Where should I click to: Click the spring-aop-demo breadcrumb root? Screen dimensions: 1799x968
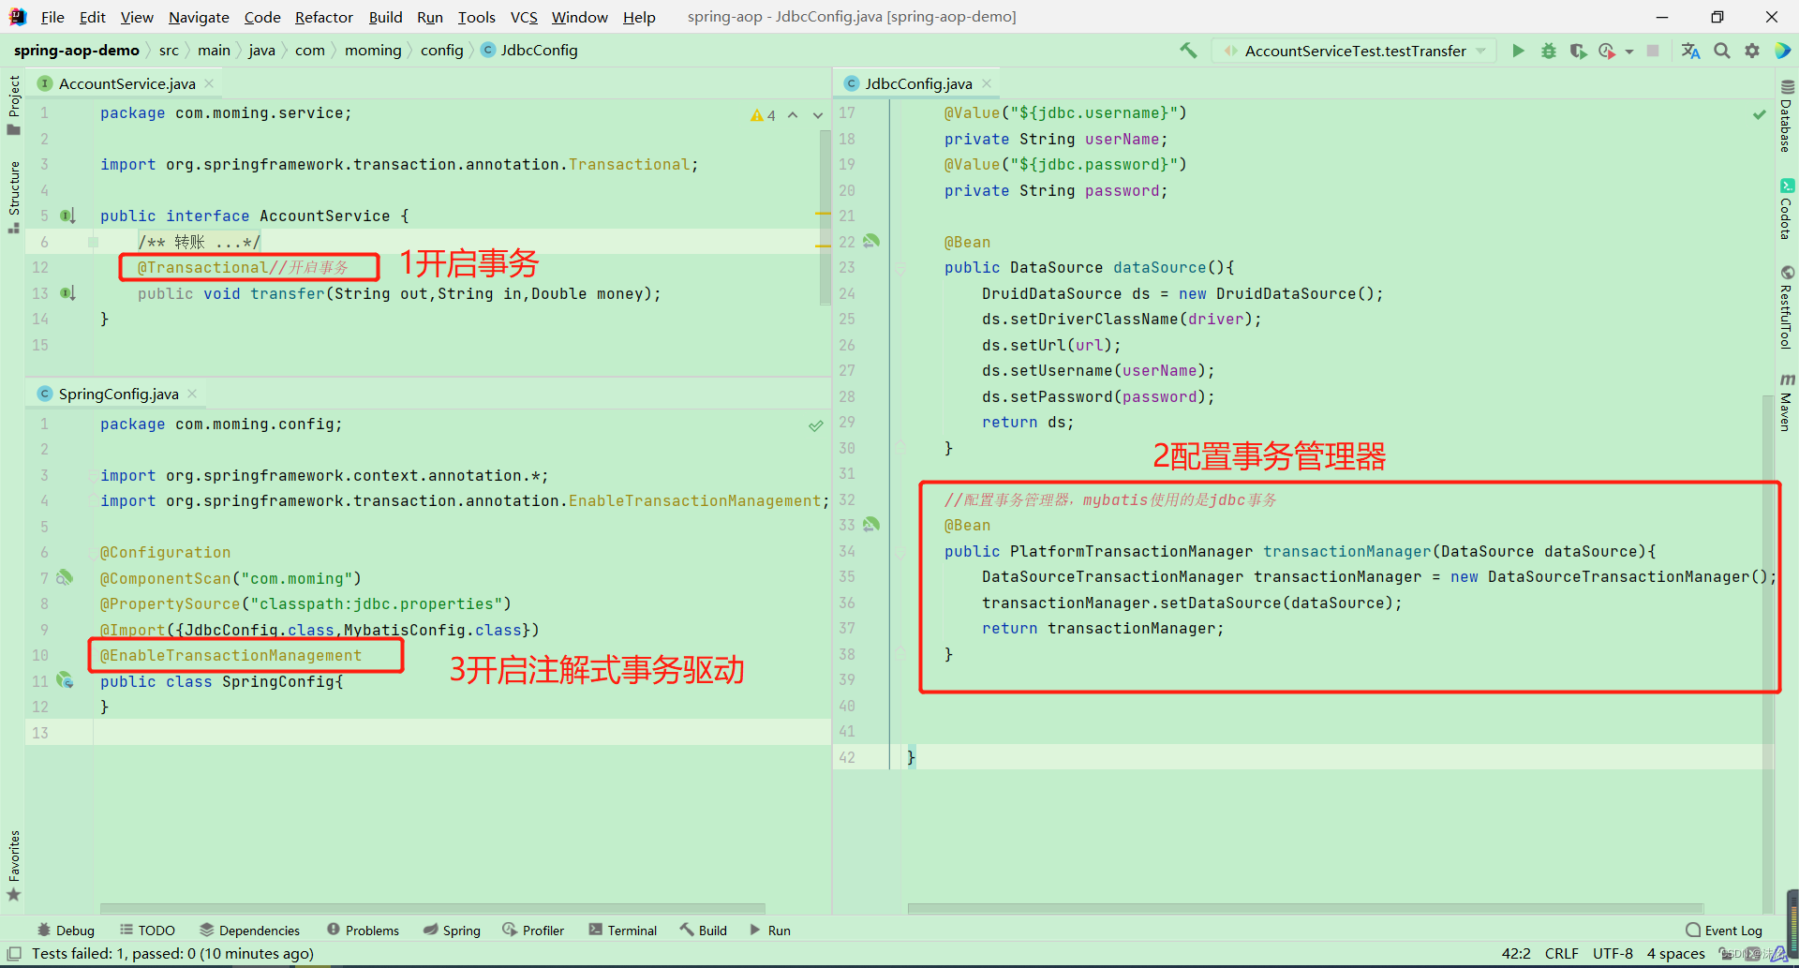coord(76,51)
